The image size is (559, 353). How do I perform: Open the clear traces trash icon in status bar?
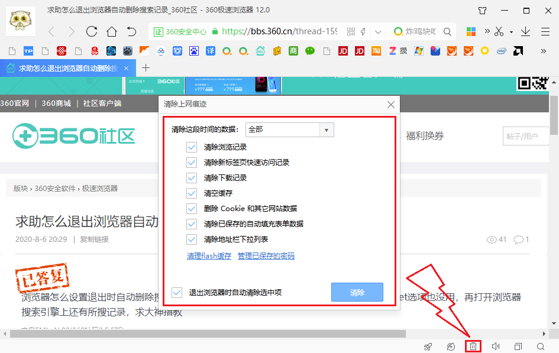pyautogui.click(x=473, y=346)
